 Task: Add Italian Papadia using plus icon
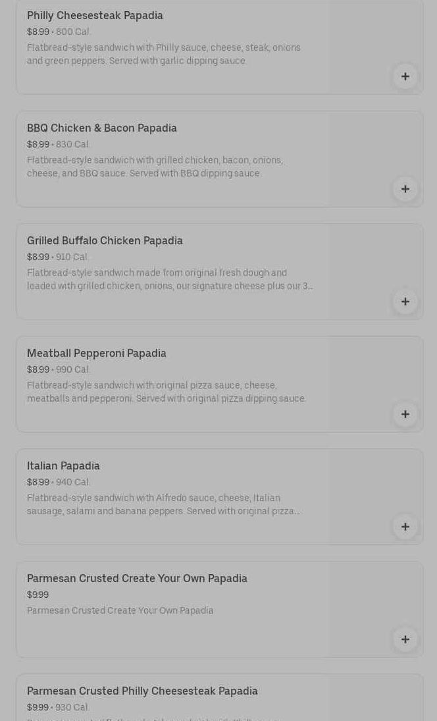405,527
